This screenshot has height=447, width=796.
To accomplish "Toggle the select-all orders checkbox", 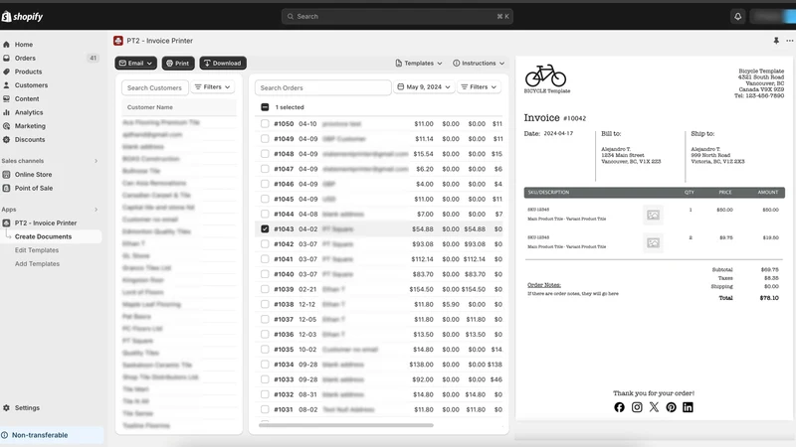I will pyautogui.click(x=265, y=107).
